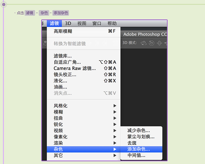205x164 pixels.
Task: Open the 3D menu in the menu bar
Action: click(x=68, y=23)
